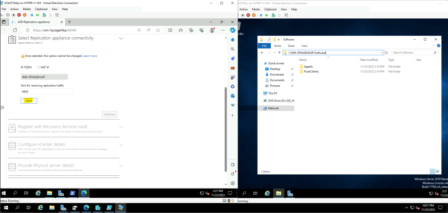Open the File tab in File Explorer
Viewport: 448px width, 213px height.
(x=264, y=45)
